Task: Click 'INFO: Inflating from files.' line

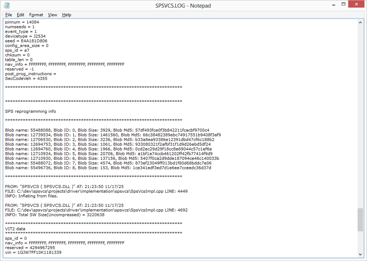Action: (x=31, y=196)
